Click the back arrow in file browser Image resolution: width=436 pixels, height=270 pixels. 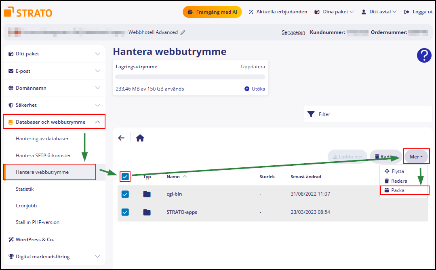point(121,138)
